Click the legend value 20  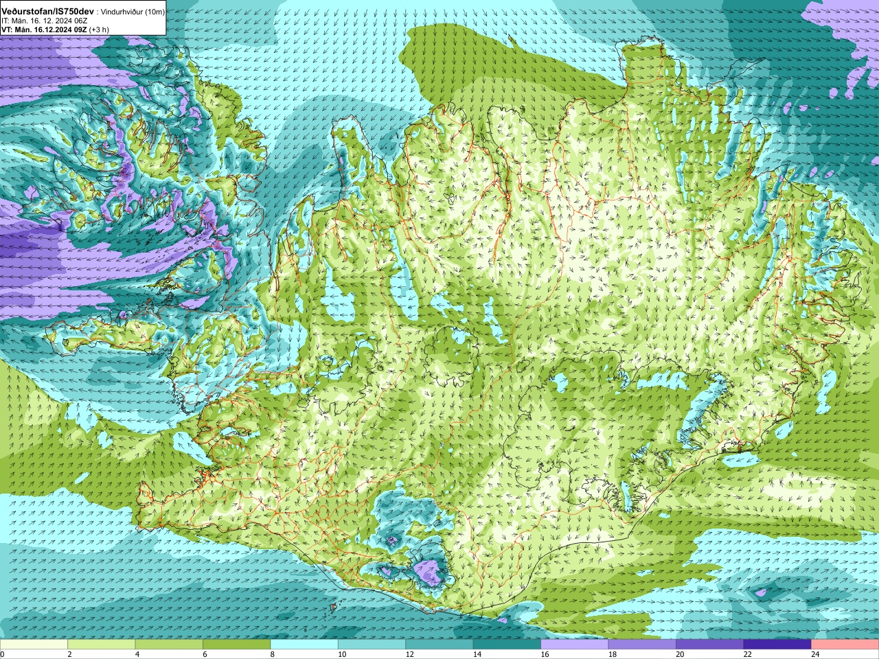coord(681,654)
